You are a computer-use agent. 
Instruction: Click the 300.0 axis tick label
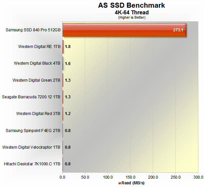(198, 177)
